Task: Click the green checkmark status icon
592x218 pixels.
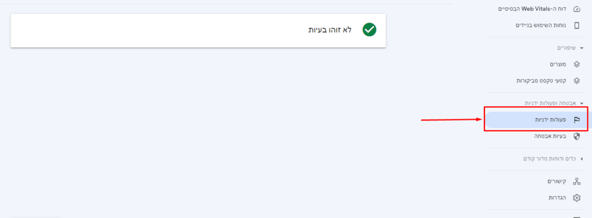Action: (x=369, y=29)
